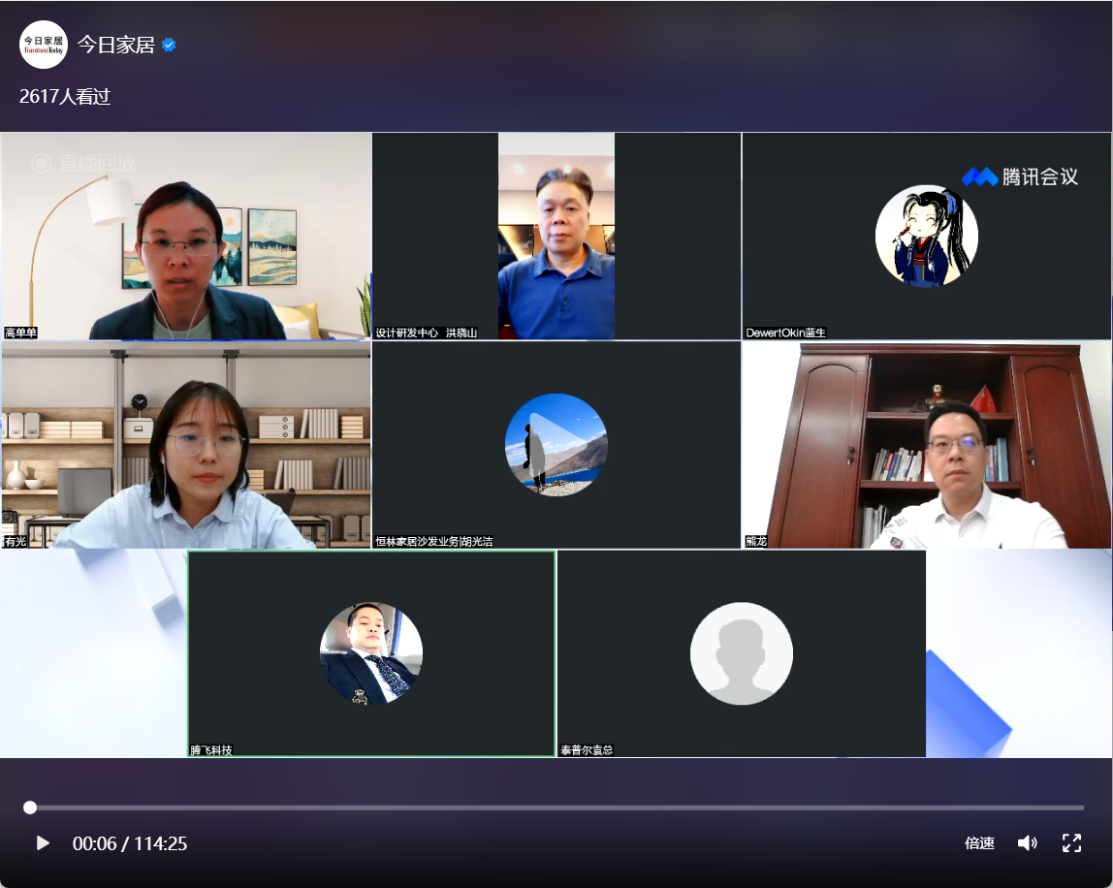Enter fullscreen mode with the expand icon
This screenshot has width=1113, height=888.
pyautogui.click(x=1071, y=843)
